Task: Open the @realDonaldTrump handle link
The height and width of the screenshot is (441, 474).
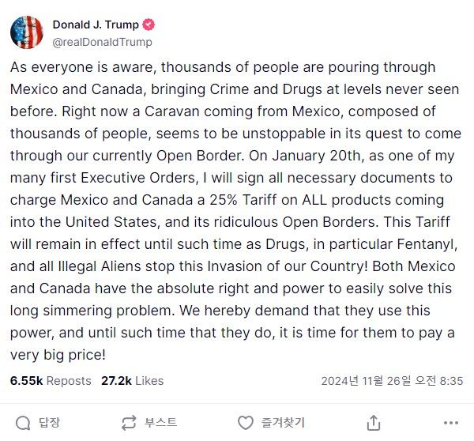Action: click(102, 42)
